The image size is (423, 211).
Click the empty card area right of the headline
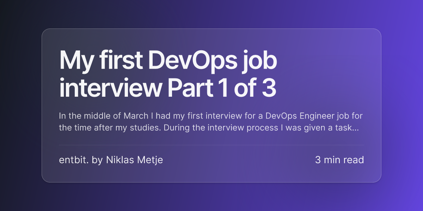(x=328, y=74)
